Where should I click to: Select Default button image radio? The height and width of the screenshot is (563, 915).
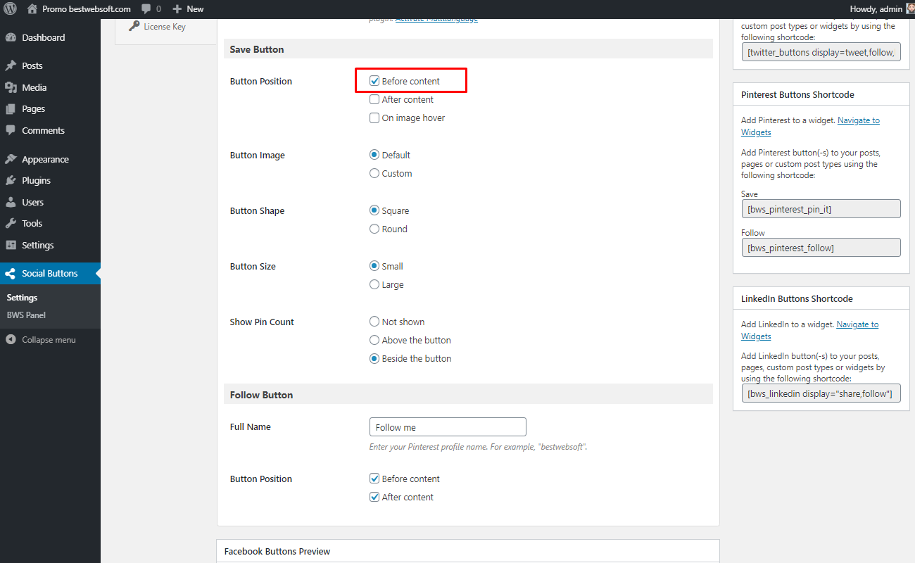[x=374, y=155]
